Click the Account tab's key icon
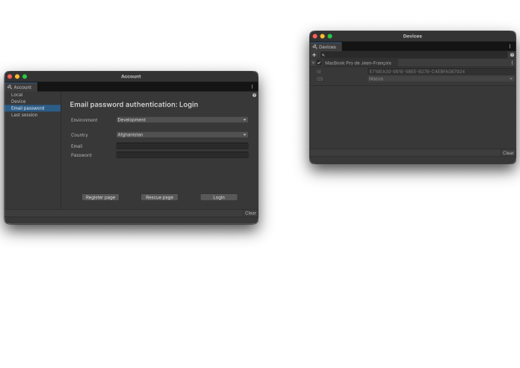This screenshot has height=368, width=520. tap(10, 87)
